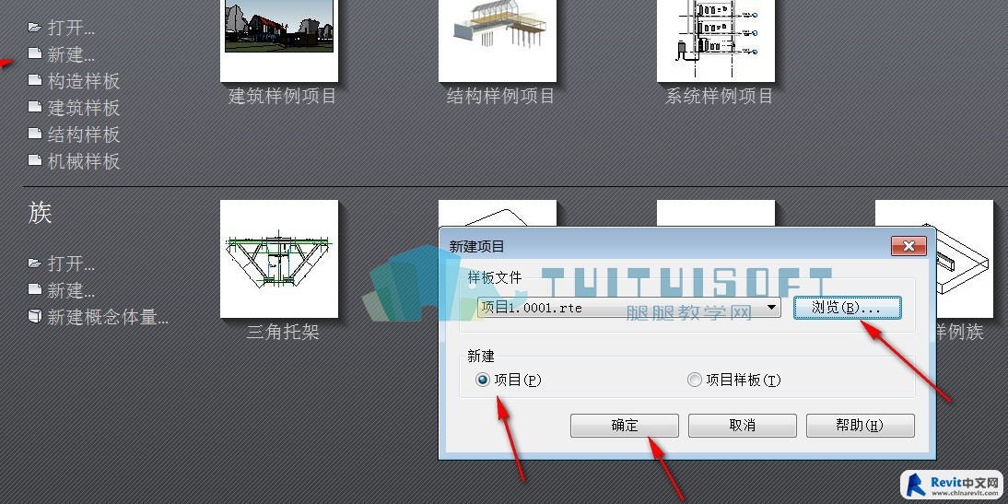Choose the 建筑样板 template
This screenshot has width=1008, height=504.
coord(84,108)
